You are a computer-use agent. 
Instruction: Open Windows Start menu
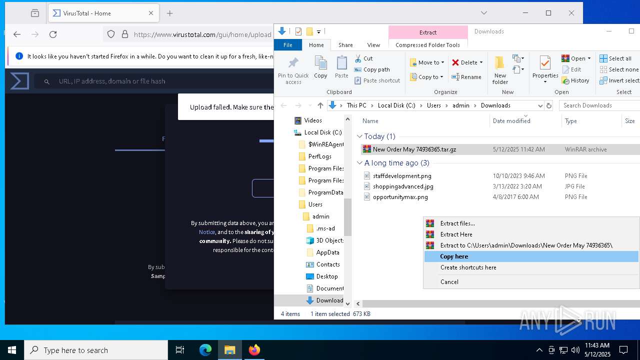[12, 350]
